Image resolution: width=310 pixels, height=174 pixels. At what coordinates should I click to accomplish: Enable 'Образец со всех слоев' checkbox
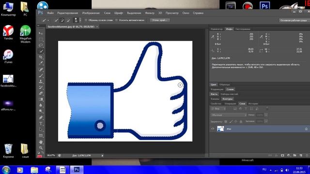pos(86,20)
